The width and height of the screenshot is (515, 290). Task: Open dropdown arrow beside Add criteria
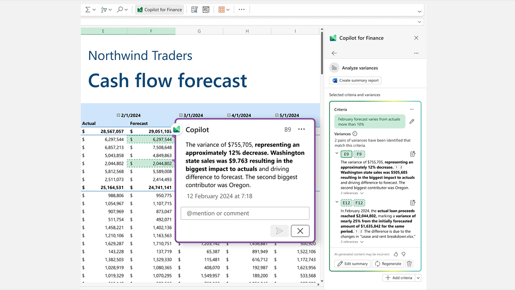pos(418,278)
